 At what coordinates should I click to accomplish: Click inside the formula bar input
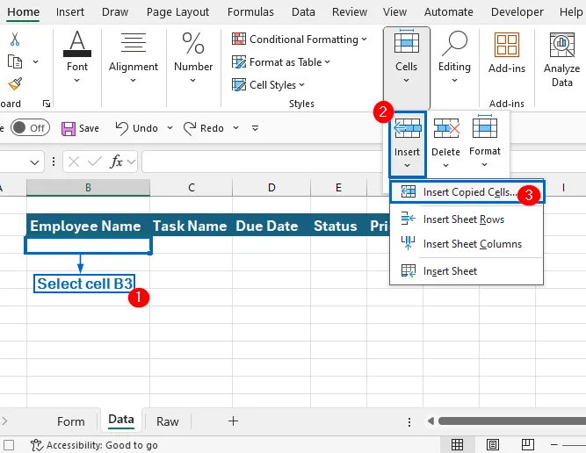tap(262, 162)
